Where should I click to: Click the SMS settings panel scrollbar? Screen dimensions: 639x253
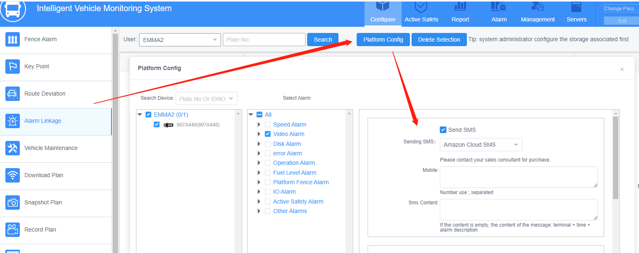[615, 158]
